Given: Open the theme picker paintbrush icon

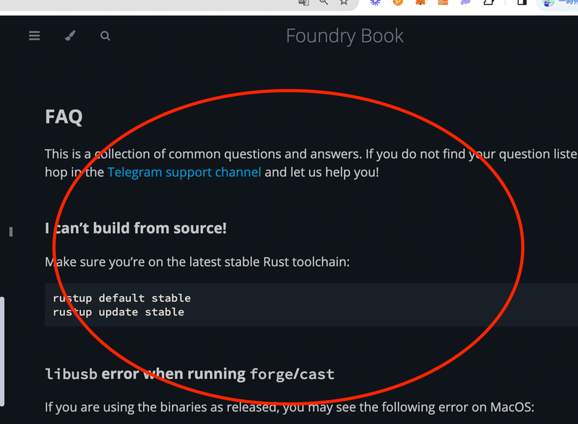Looking at the screenshot, I should coord(69,35).
